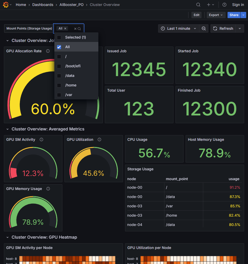
Task: Open the search magnifier in top bar
Action: (198, 5)
